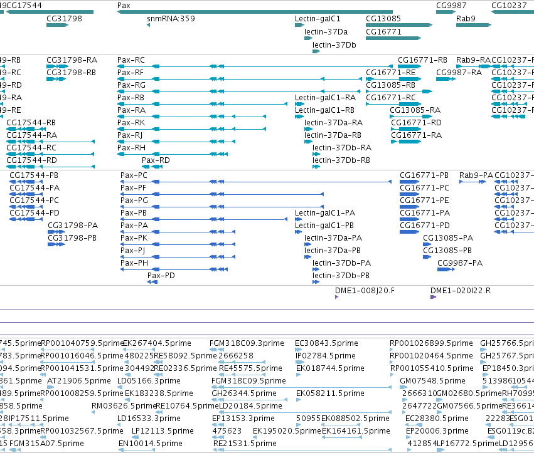The height and width of the screenshot is (453, 534).
Task: Open the Lectin-galC1-RA transcript label
Action: (x=325, y=98)
